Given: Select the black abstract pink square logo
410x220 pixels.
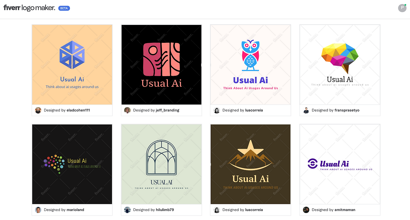Looking at the screenshot, I should pos(161,65).
